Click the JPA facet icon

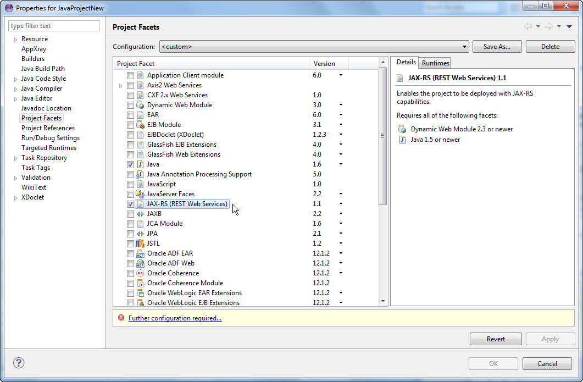(x=140, y=233)
